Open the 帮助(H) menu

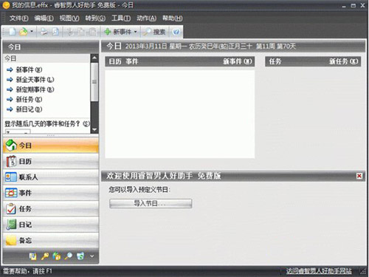coord(173,18)
